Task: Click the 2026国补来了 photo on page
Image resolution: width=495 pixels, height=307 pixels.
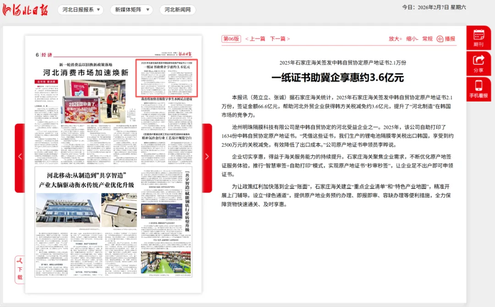Action: point(95,101)
